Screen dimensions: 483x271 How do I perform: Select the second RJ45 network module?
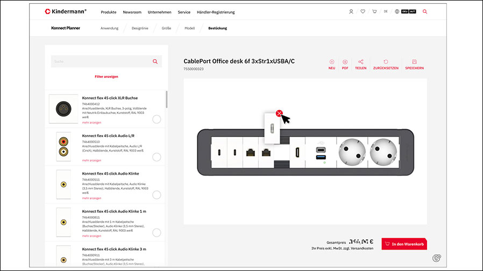[x=266, y=153]
